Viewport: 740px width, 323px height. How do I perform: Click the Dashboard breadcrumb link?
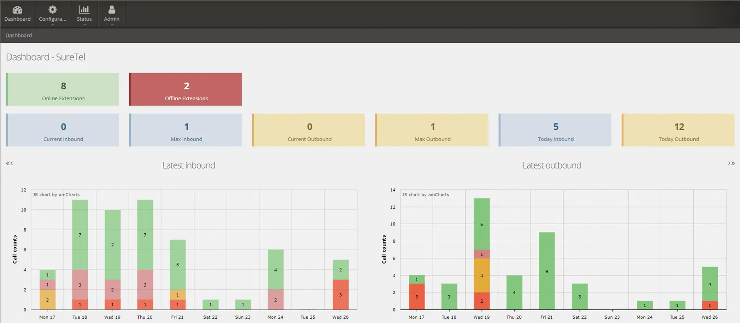coord(18,36)
